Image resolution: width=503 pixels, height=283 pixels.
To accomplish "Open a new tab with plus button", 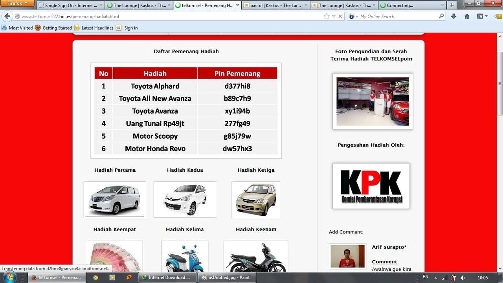I will [x=452, y=6].
